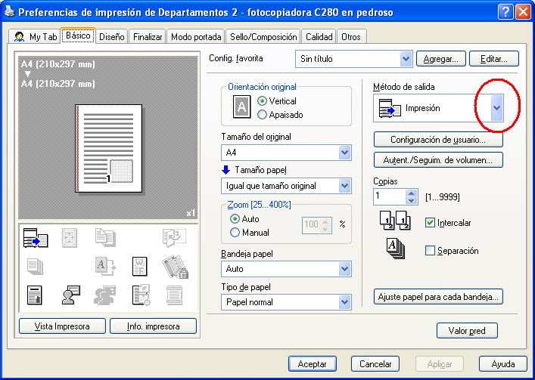Click the Valor pred button

(x=467, y=331)
